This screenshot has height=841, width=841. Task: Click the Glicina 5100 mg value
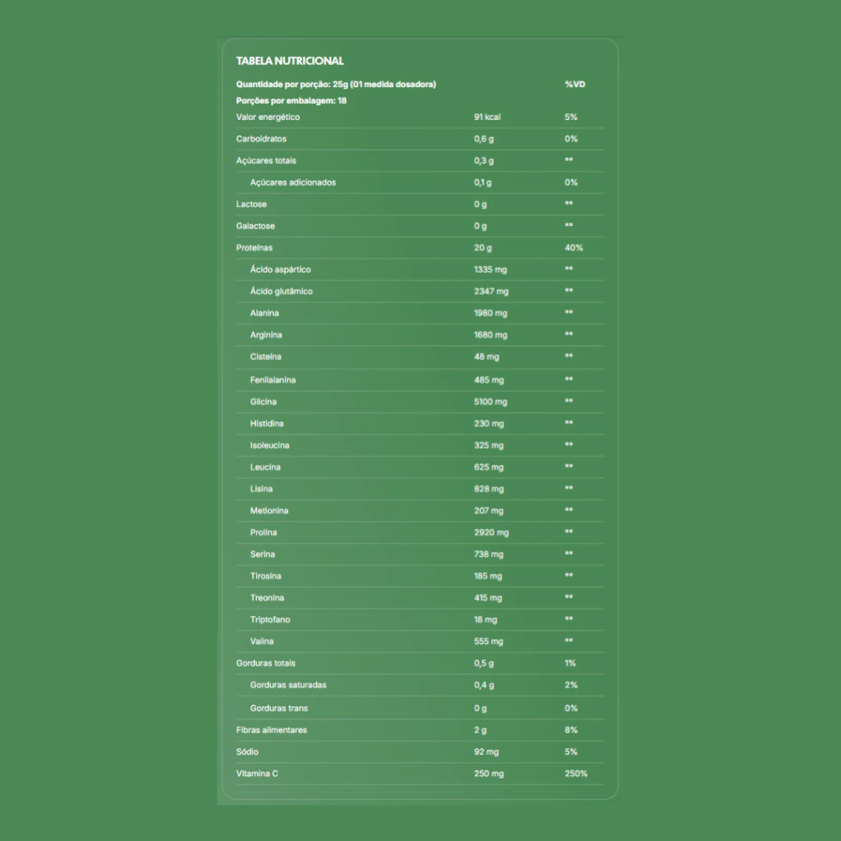point(490,402)
